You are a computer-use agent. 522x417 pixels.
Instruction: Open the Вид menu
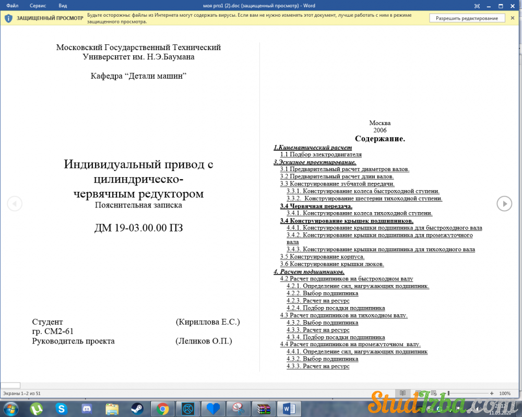[x=63, y=6]
